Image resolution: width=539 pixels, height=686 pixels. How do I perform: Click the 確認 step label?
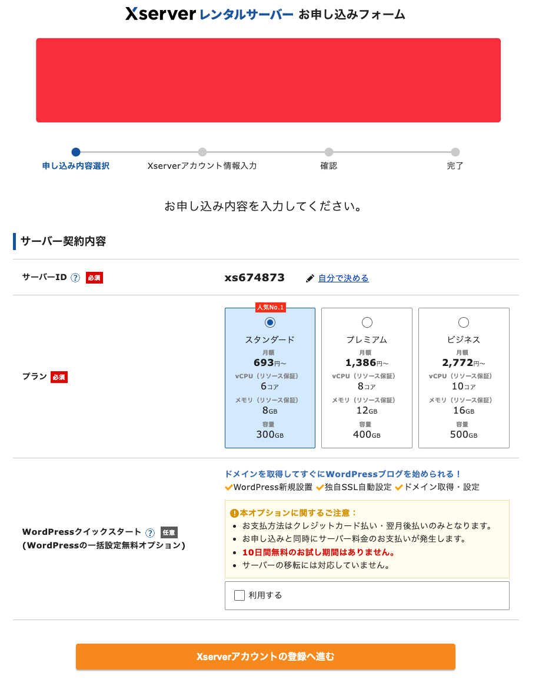328,166
